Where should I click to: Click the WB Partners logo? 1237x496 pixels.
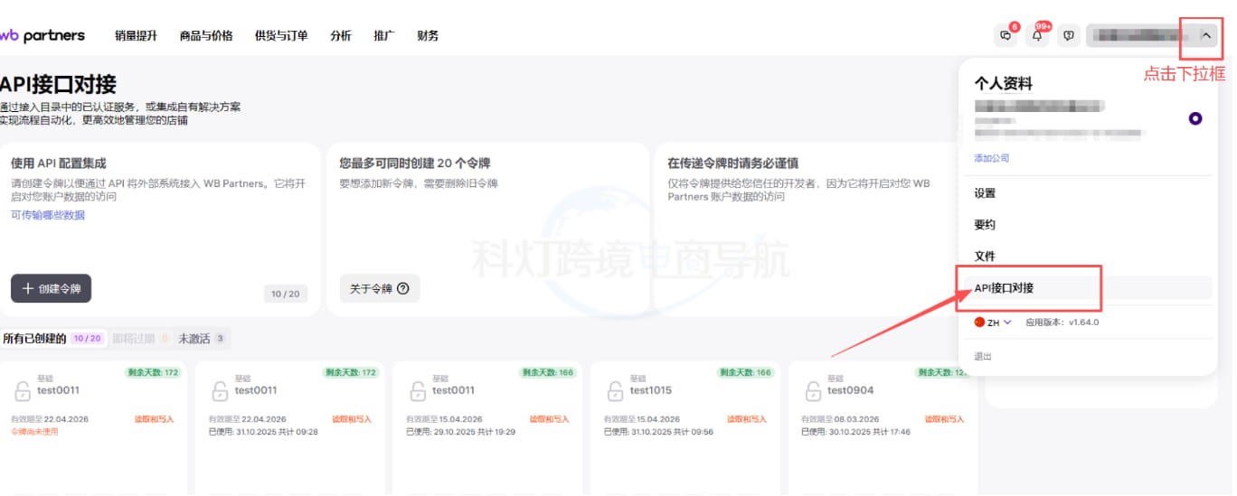[42, 35]
